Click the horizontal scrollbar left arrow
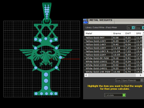 [86, 75]
